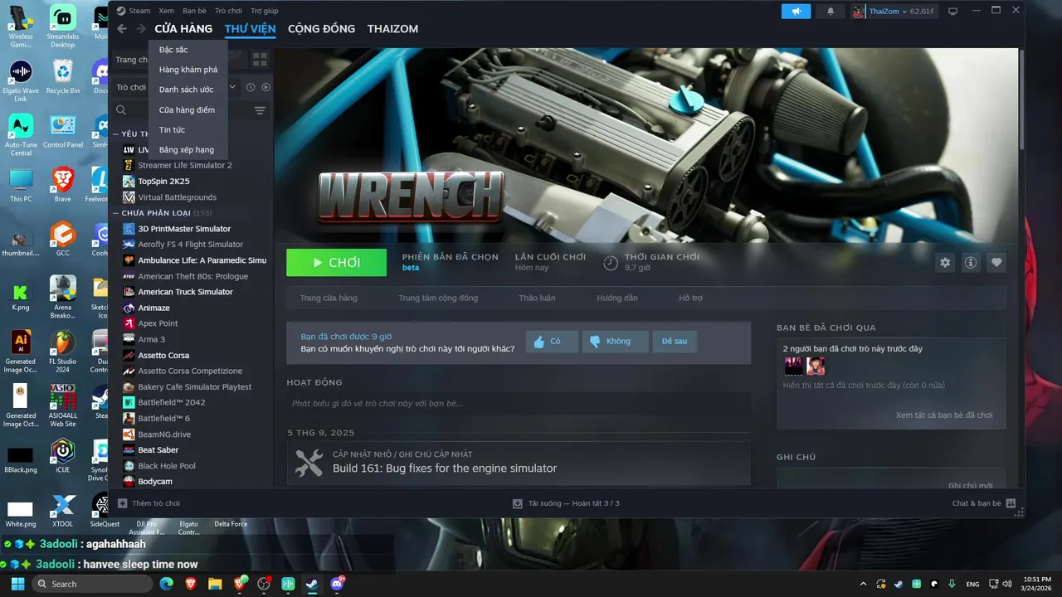Open Elgato Wave Link desktop shortcut
Image resolution: width=1062 pixels, height=597 pixels.
[21, 81]
